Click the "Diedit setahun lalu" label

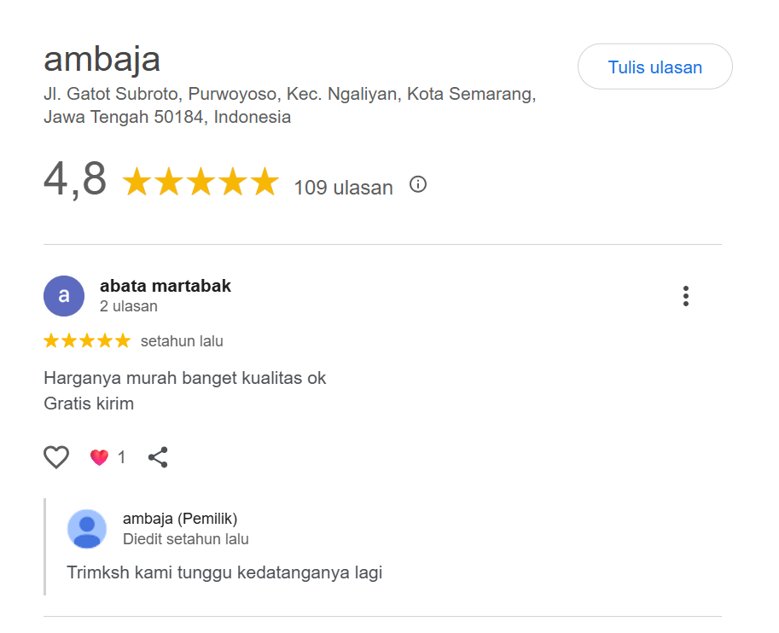(186, 539)
